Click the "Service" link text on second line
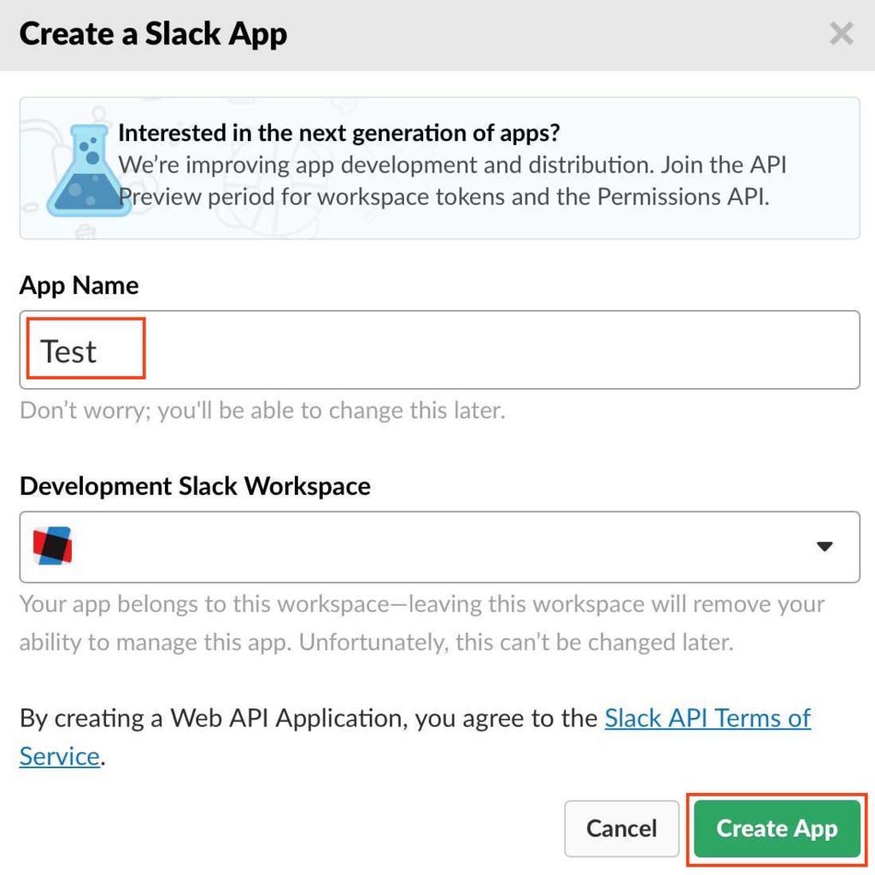 [x=60, y=757]
